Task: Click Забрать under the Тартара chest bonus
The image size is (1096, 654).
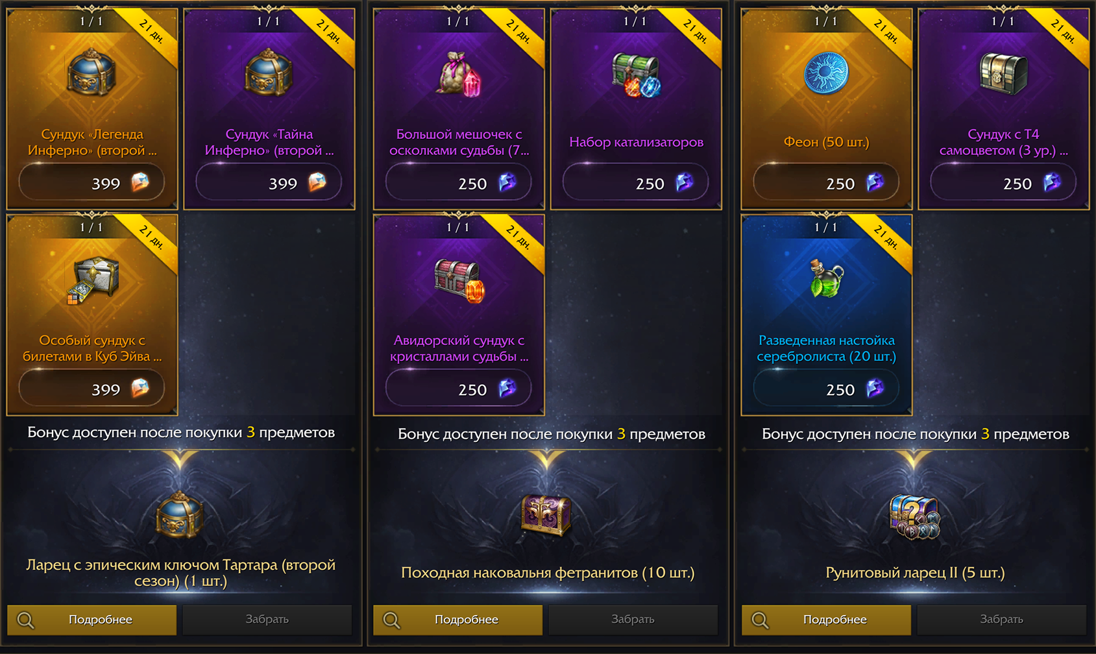Action: tap(267, 620)
